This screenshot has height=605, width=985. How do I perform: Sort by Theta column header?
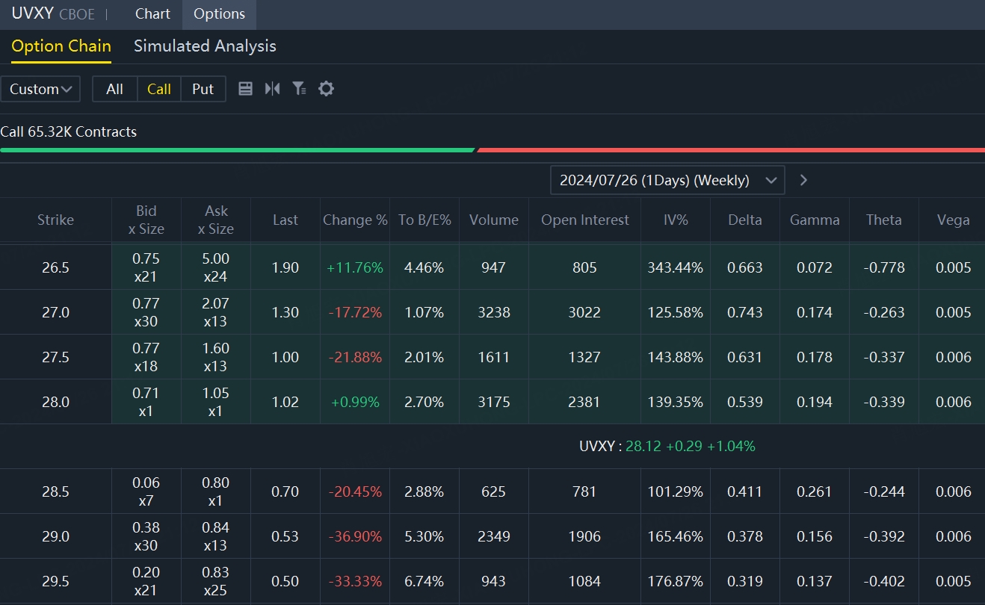coord(884,220)
